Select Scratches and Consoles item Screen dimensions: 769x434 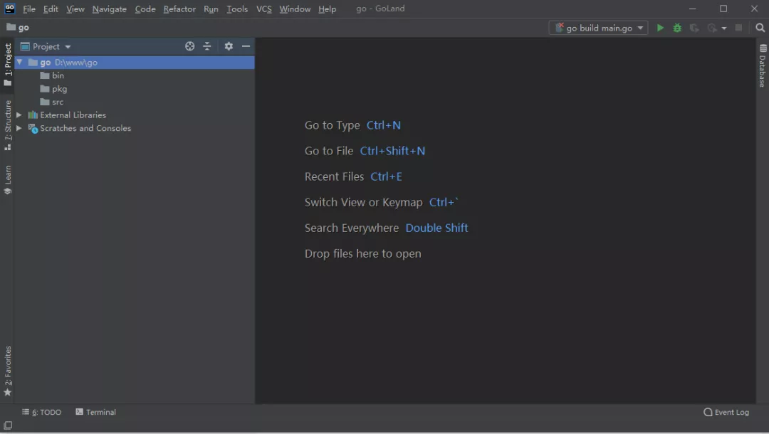click(80, 128)
